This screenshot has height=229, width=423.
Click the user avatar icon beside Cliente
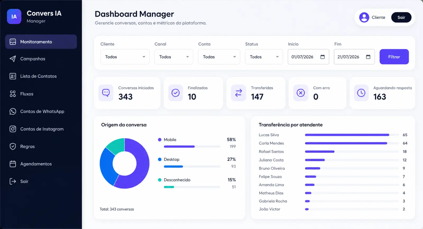[x=364, y=17]
